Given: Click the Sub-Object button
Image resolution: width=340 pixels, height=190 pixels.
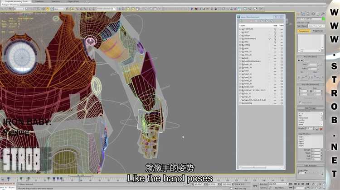Looking at the screenshot, I should point(302,26).
